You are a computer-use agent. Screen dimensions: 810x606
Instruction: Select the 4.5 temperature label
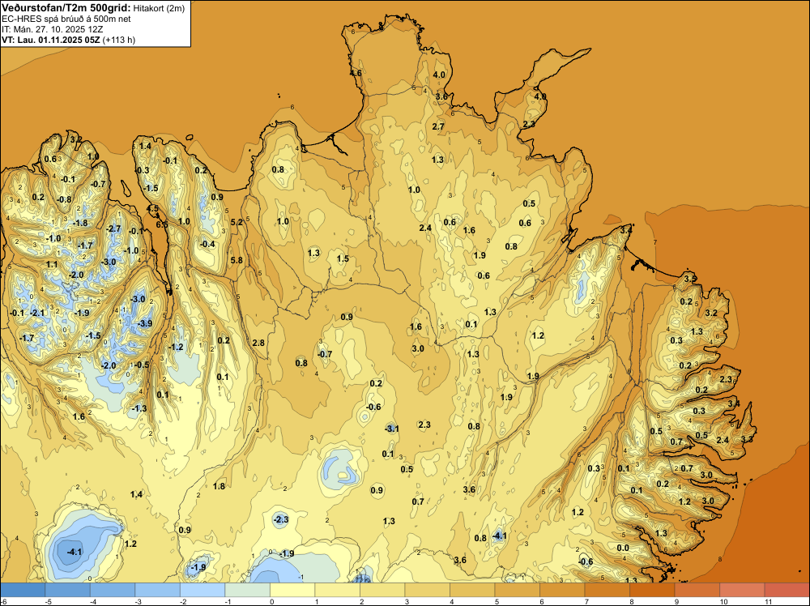click(x=153, y=209)
